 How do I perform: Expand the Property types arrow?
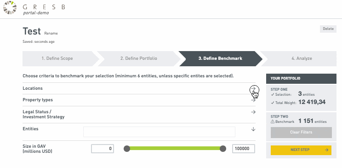pos(253,100)
